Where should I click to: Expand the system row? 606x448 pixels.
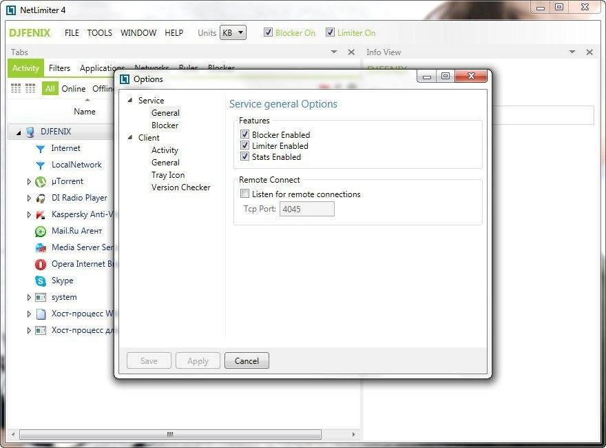pyautogui.click(x=29, y=298)
